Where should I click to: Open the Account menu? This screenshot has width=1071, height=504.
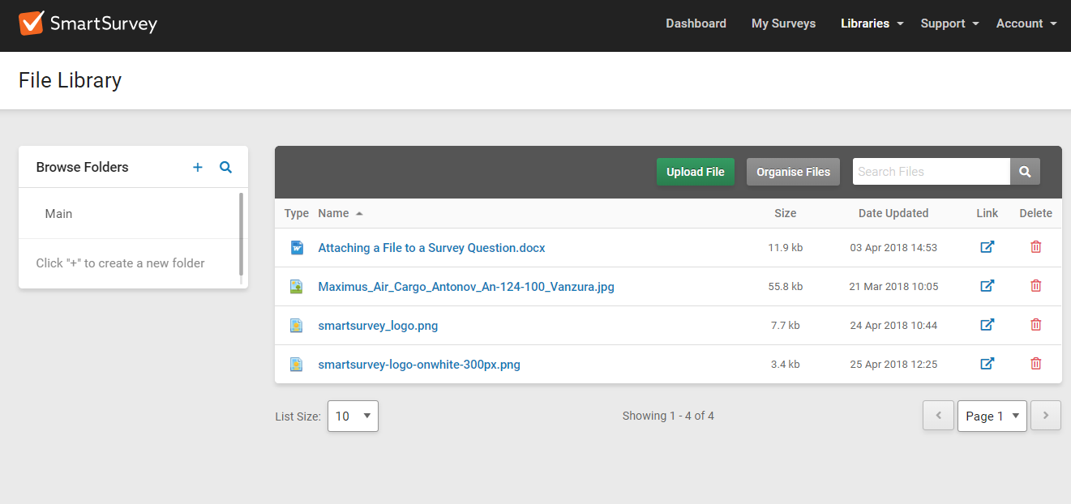coord(1026,23)
